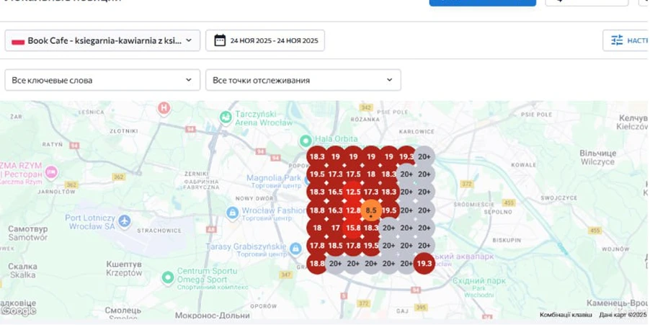This screenshot has width=650, height=325.
Task: Open the Google logo link on map
Action: click(x=19, y=311)
